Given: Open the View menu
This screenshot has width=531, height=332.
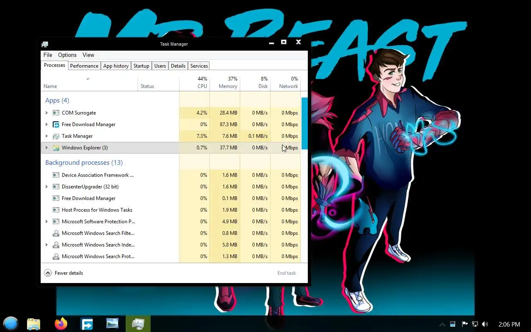Looking at the screenshot, I should (x=88, y=55).
